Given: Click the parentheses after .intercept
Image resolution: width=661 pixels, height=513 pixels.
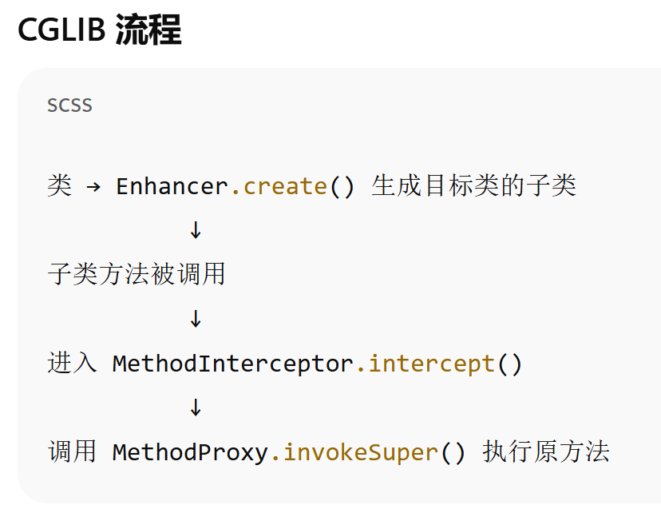Looking at the screenshot, I should coord(509,364).
